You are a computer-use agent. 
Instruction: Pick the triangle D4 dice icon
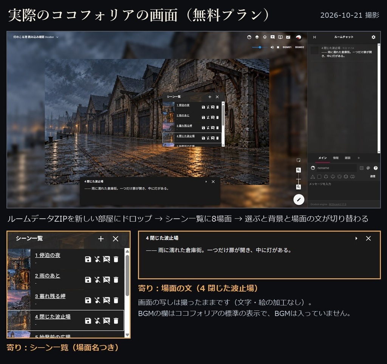click(313, 177)
